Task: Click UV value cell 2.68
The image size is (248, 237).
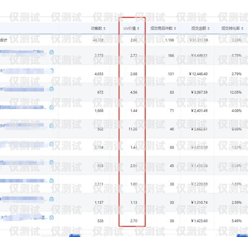Action: pos(134,74)
